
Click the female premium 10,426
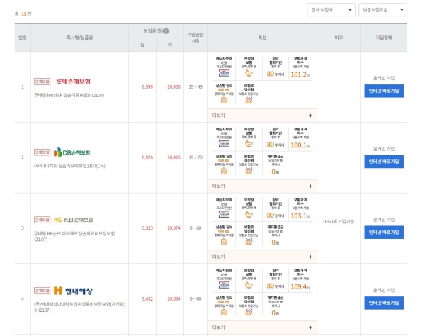174,157
